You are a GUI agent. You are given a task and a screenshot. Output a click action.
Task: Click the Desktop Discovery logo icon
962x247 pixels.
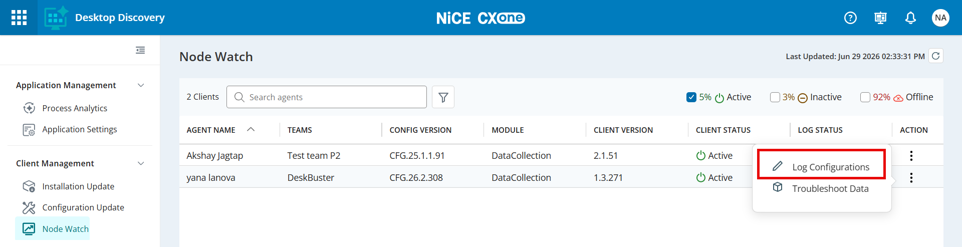(x=56, y=18)
